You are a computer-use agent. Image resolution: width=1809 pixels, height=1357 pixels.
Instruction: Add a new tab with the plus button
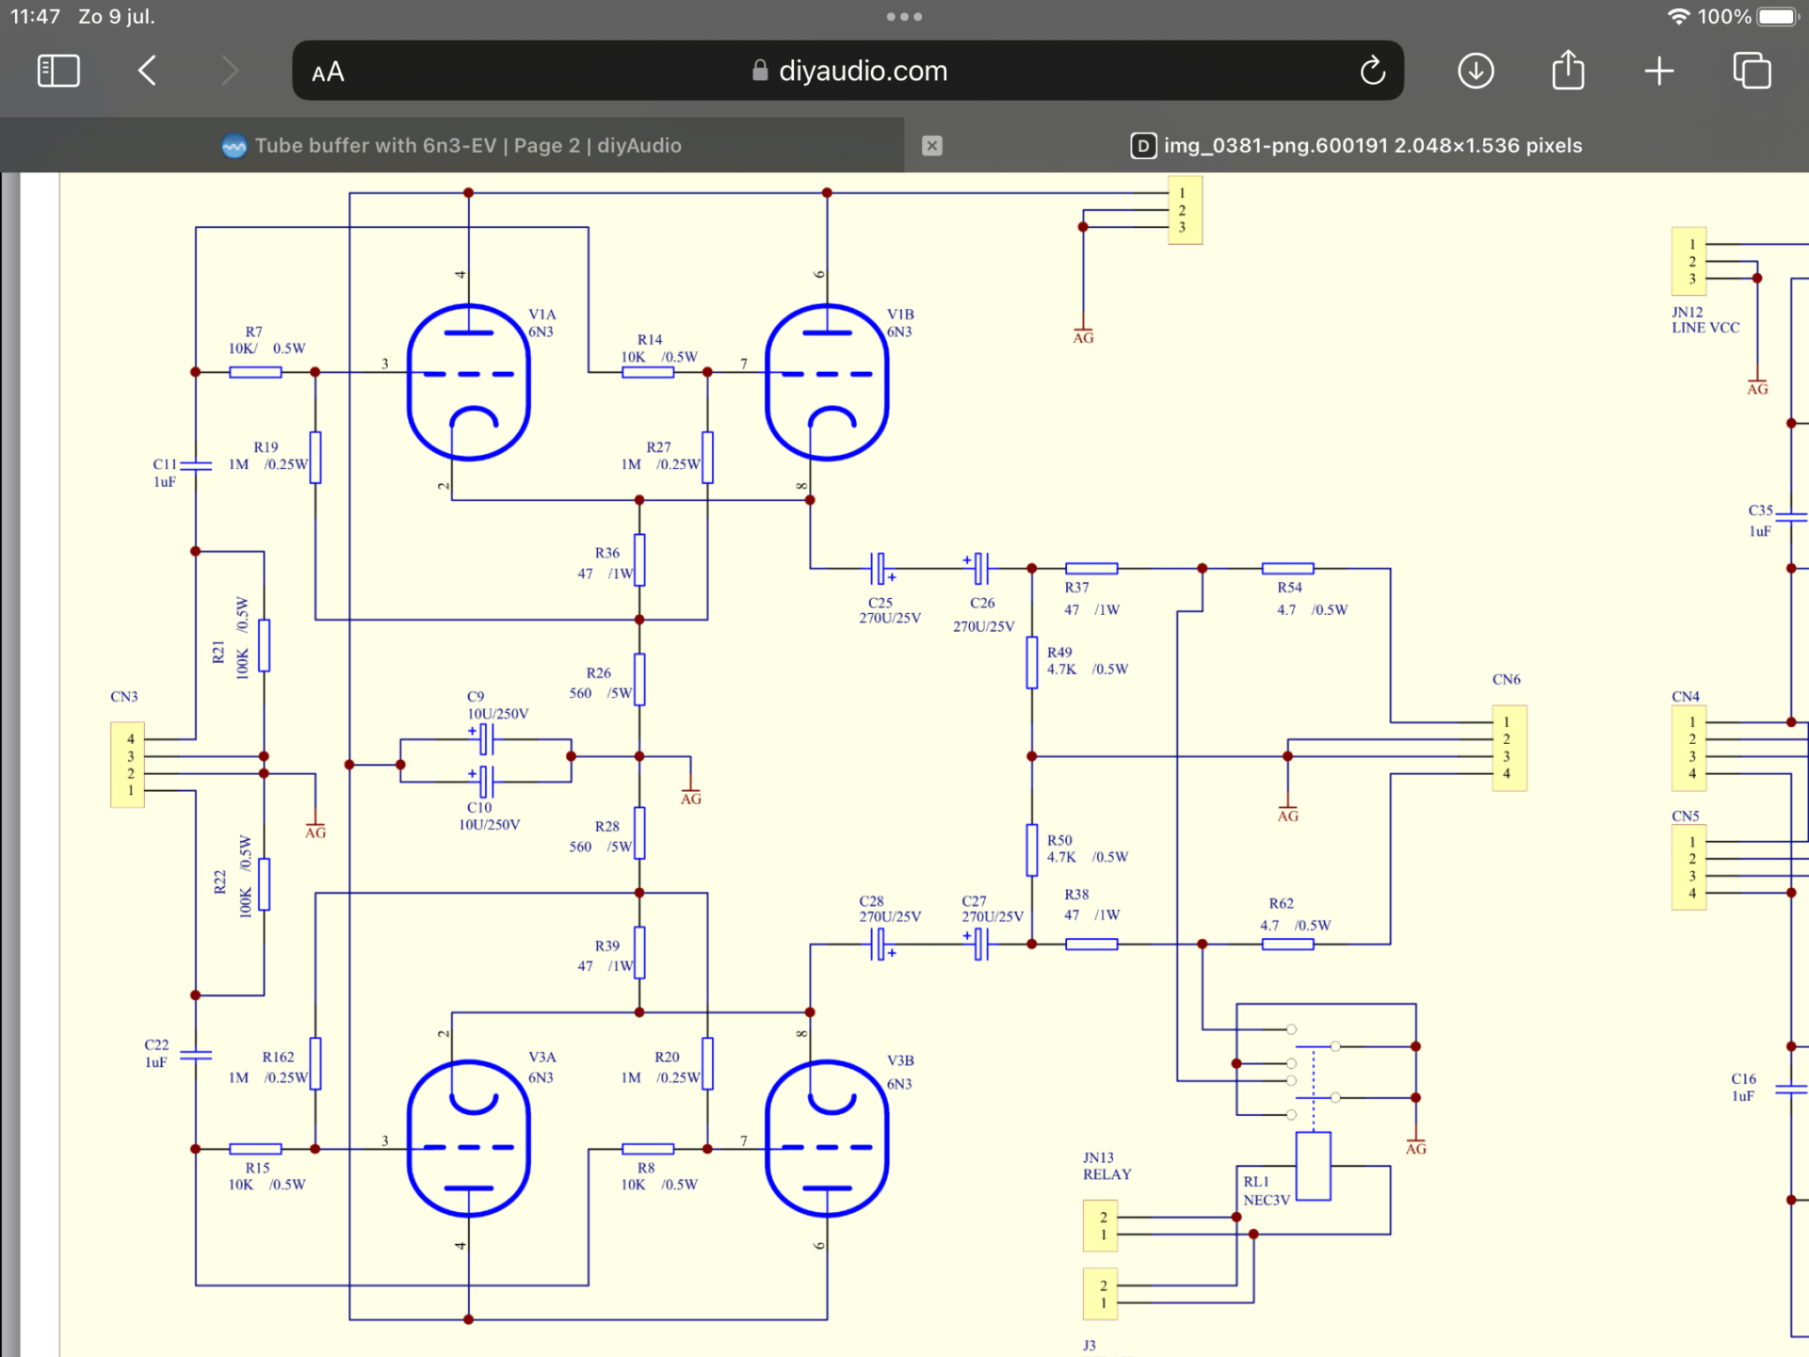click(x=1660, y=71)
